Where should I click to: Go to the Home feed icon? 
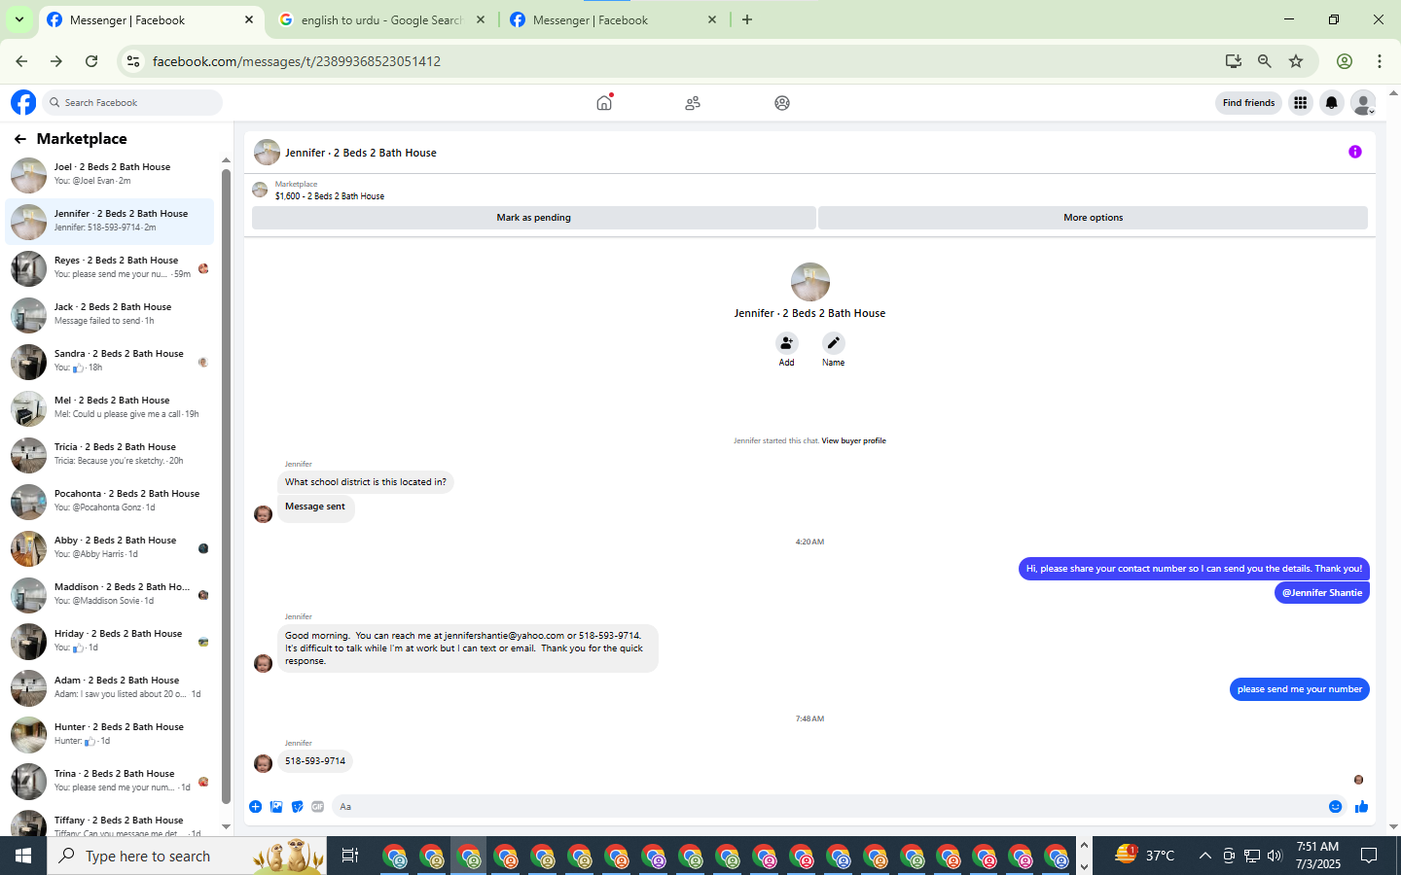(x=604, y=102)
